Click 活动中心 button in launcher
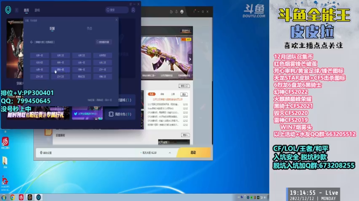The width and height of the screenshot is (359, 201). [186, 31]
